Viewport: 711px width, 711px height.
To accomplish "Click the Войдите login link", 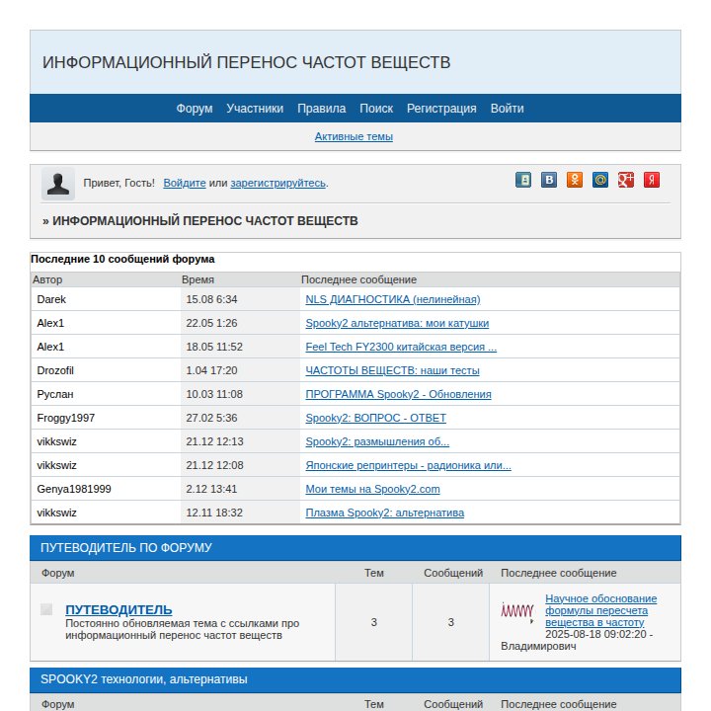I will tap(185, 184).
